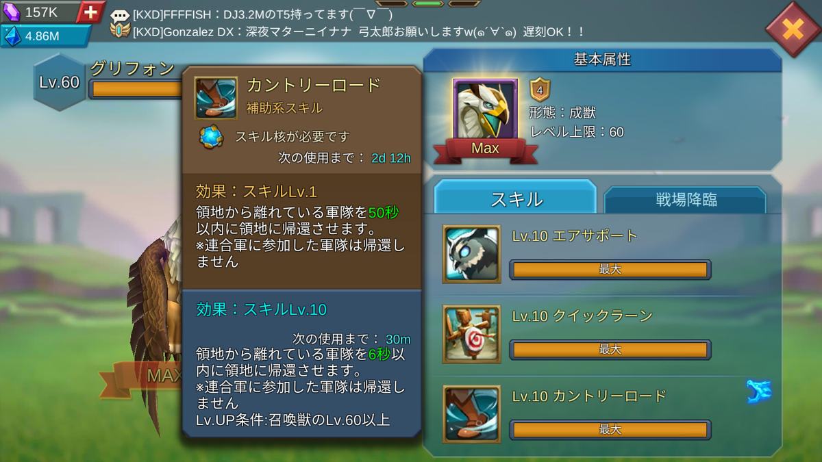Select the エアサポート owl skill icon
Image resolution: width=822 pixels, height=462 pixels.
click(x=471, y=254)
